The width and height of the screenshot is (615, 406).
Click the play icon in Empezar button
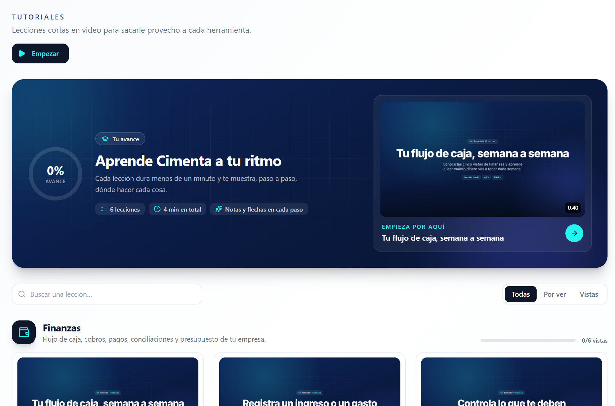tap(22, 53)
